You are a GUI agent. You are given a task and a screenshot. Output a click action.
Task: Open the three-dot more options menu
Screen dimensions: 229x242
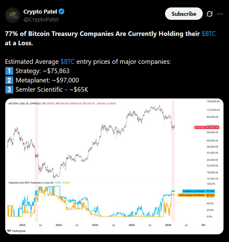click(220, 14)
